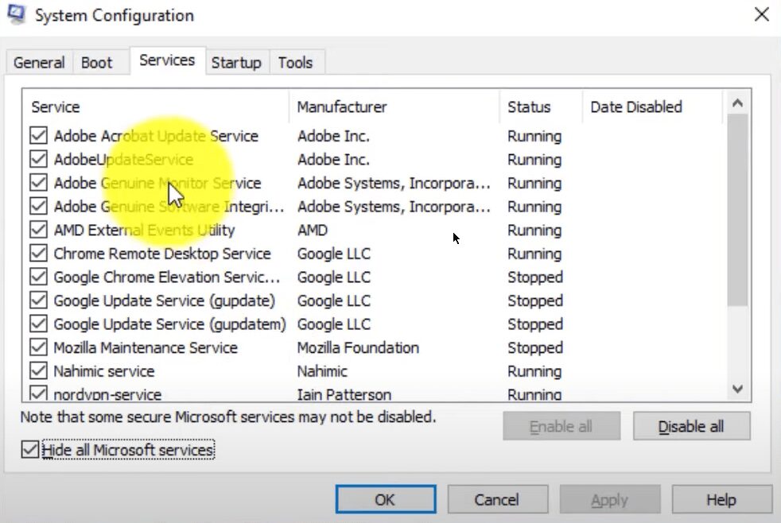Switch to the General tab
Viewport: 781px width, 523px height.
tap(39, 63)
